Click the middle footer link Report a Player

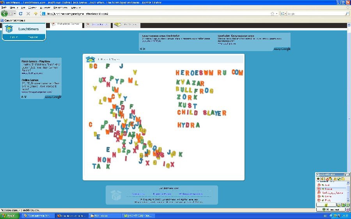pyautogui.click(x=162, y=194)
